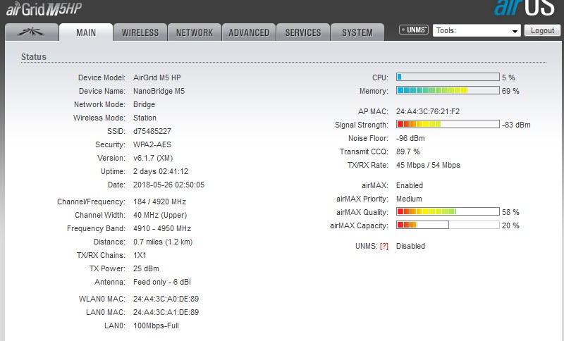Viewport: 564px width, 341px height.
Task: Click network mode value Bridge
Action: pyautogui.click(x=145, y=104)
